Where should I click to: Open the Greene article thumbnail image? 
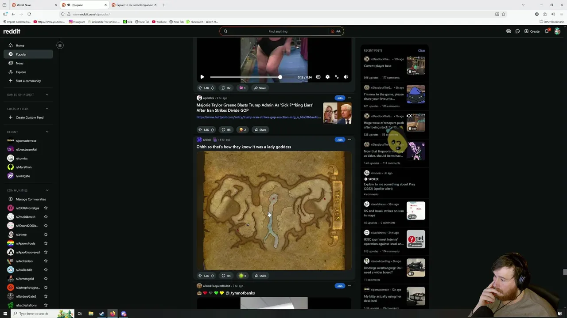pyautogui.click(x=337, y=113)
